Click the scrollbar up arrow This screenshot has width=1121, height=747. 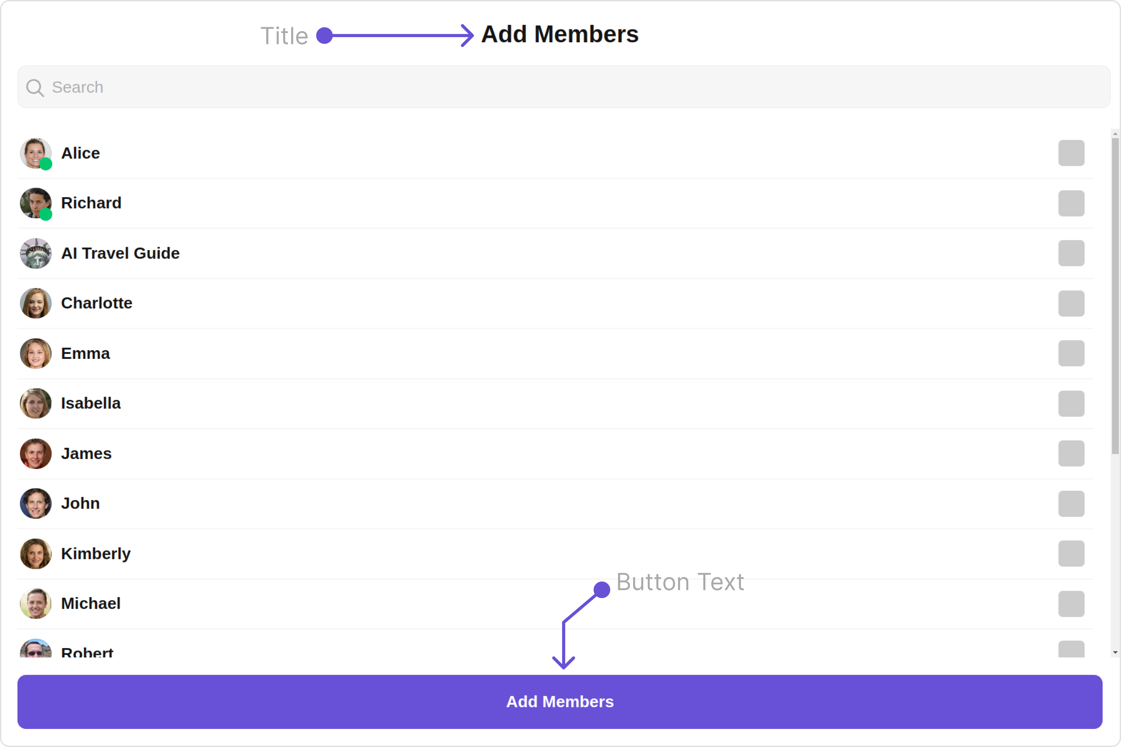[1115, 134]
